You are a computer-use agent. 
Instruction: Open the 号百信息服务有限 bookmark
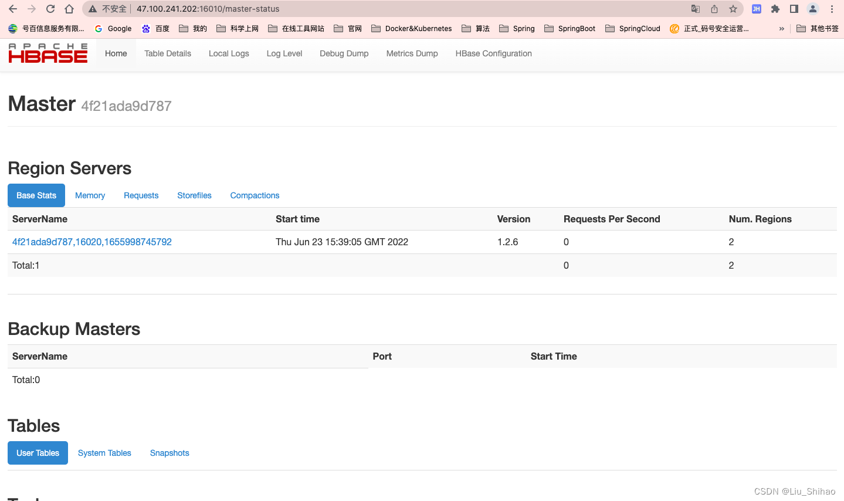(46, 28)
